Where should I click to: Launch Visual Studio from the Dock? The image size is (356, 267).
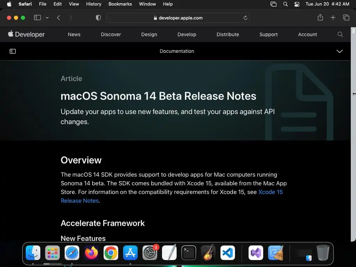click(x=256, y=253)
